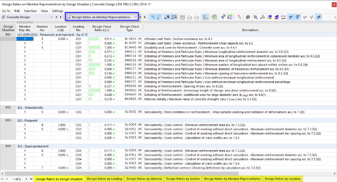Click the second grayed-out funnel filter icon
Screen dimensions: 337x182
point(311,17)
